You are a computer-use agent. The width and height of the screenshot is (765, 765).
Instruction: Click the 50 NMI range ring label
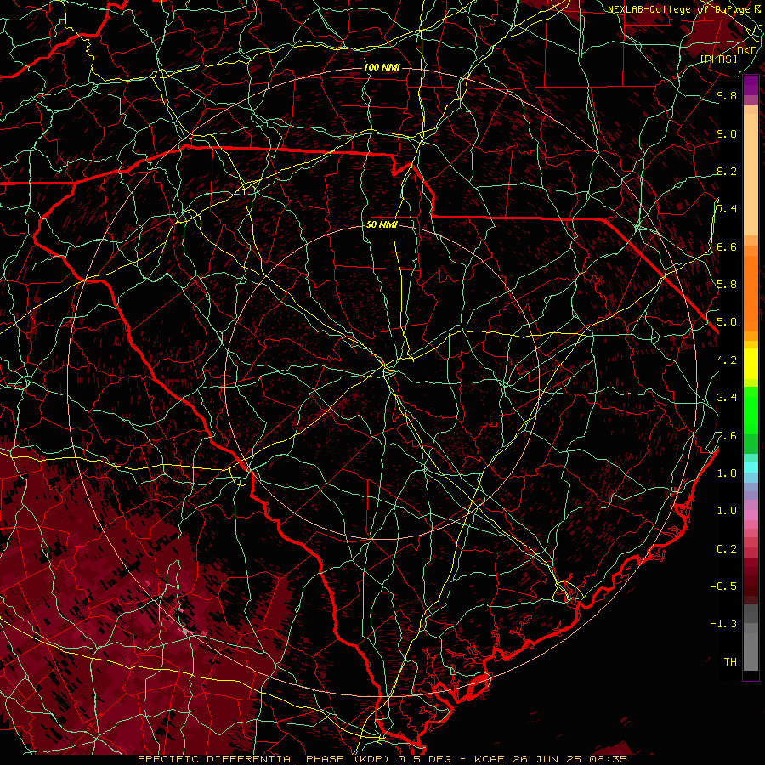pos(382,225)
